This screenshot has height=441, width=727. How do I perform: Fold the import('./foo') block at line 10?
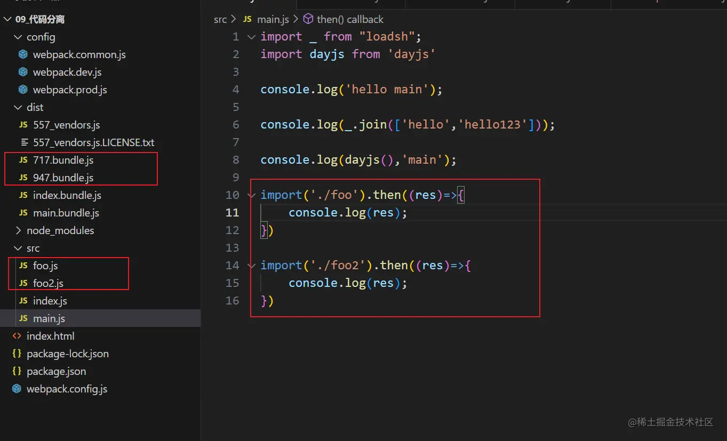tap(251, 195)
